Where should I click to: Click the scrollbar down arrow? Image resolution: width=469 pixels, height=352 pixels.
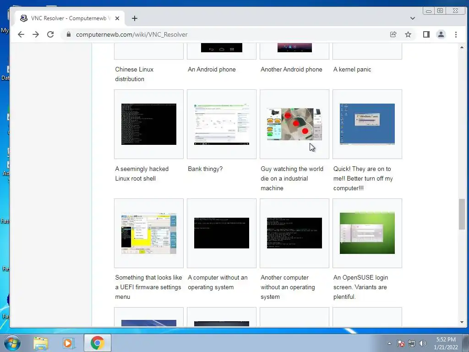[x=462, y=322]
